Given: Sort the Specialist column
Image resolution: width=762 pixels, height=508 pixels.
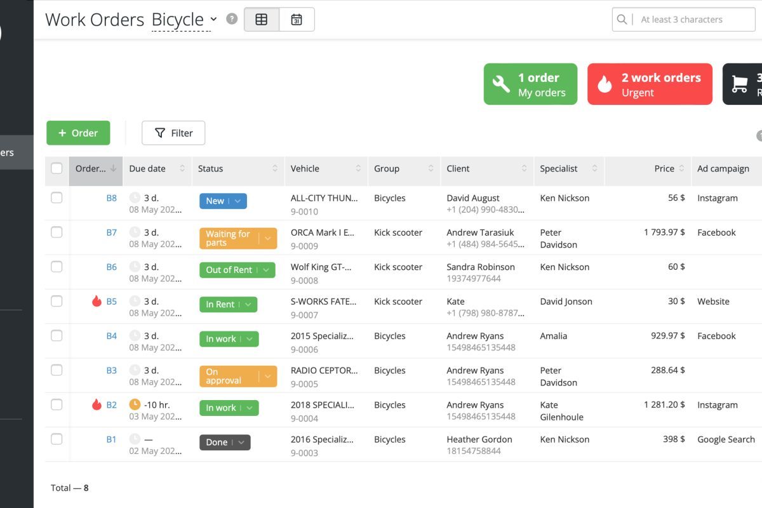Looking at the screenshot, I should coord(595,168).
